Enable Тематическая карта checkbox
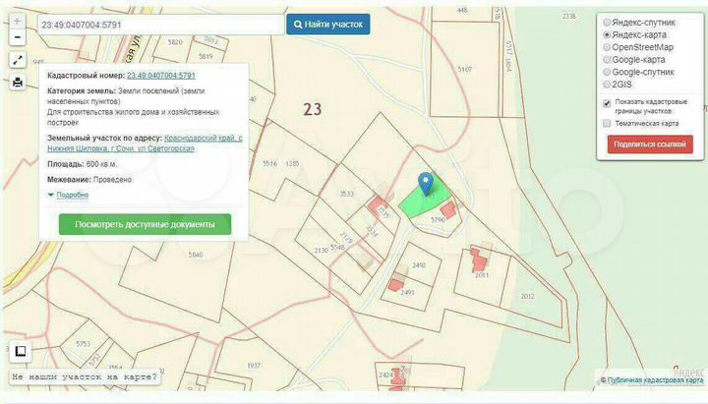The width and height of the screenshot is (708, 404). (x=606, y=124)
